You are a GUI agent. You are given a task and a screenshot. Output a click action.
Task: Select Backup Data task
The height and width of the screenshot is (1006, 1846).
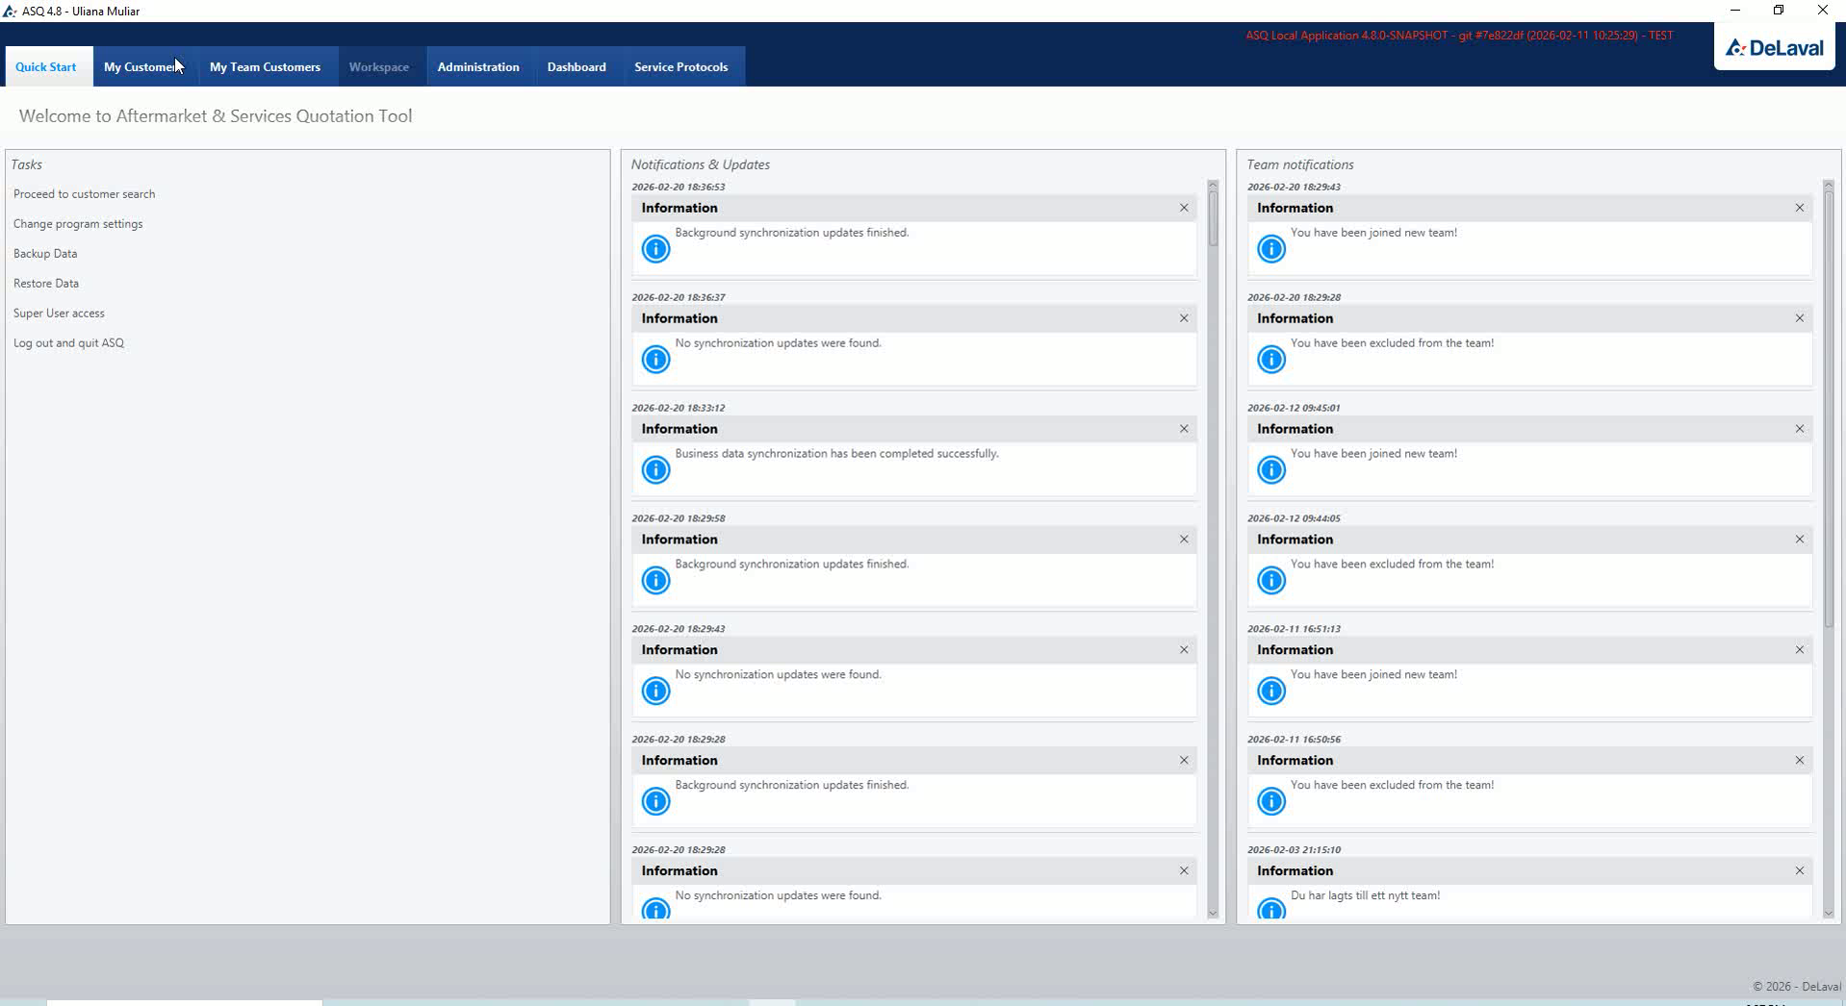pyautogui.click(x=45, y=254)
